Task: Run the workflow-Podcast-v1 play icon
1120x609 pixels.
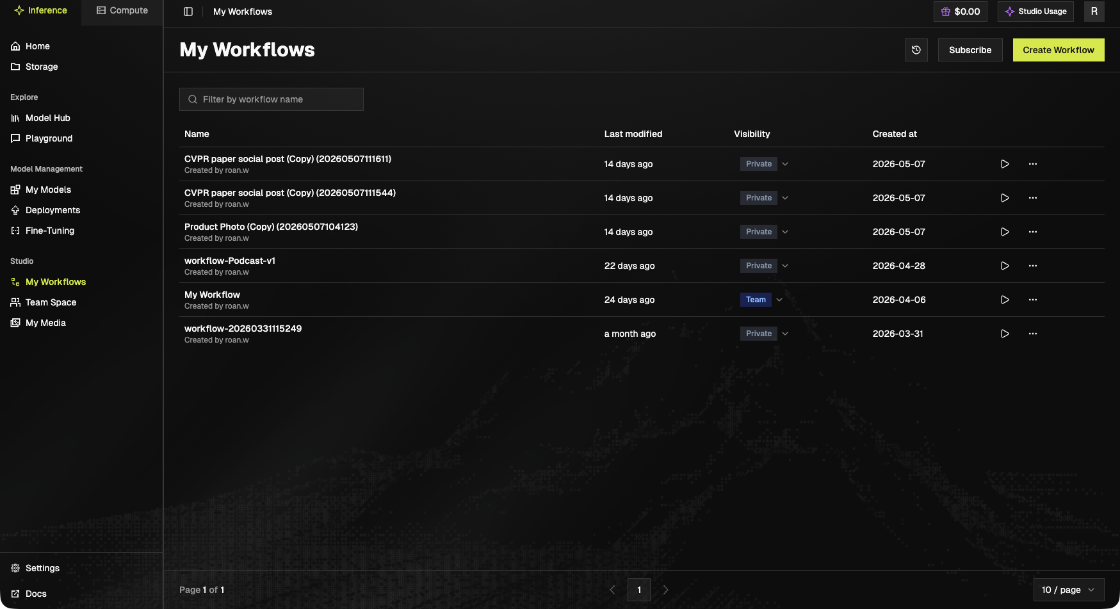Action: [x=1005, y=266]
